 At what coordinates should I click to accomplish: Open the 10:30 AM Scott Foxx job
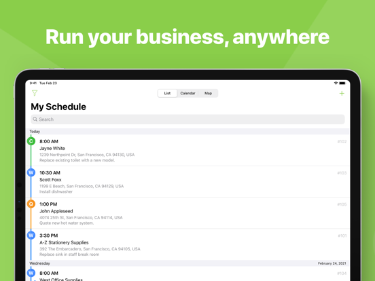coord(187,182)
